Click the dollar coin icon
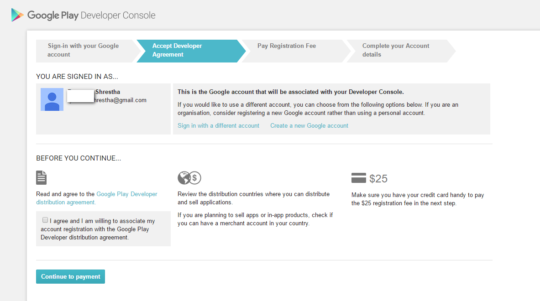The image size is (540, 301). coord(195,177)
